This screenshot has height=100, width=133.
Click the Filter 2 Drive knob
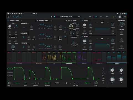coord(91,47)
